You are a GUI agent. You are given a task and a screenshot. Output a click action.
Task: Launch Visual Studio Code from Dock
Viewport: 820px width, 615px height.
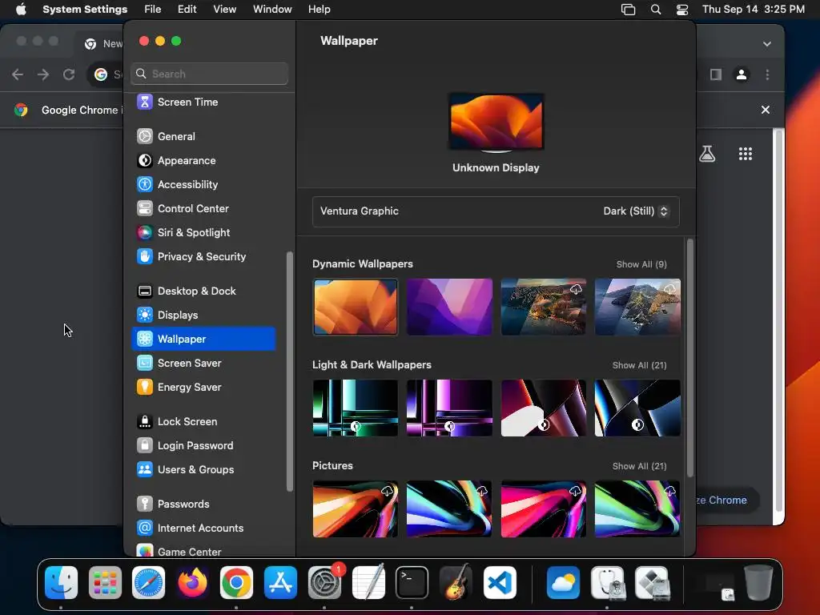[x=500, y=583]
